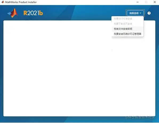
Task: Select the greyed 我要下载但不安装 option
Action: click(128, 24)
